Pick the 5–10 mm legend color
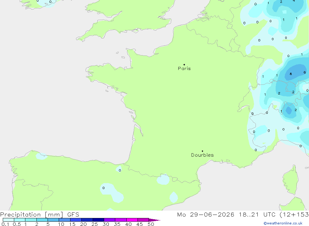 pos(53,220)
